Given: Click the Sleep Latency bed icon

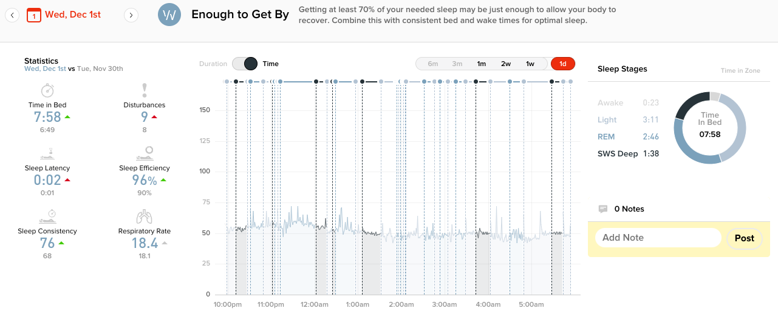Looking at the screenshot, I should coord(48,153).
